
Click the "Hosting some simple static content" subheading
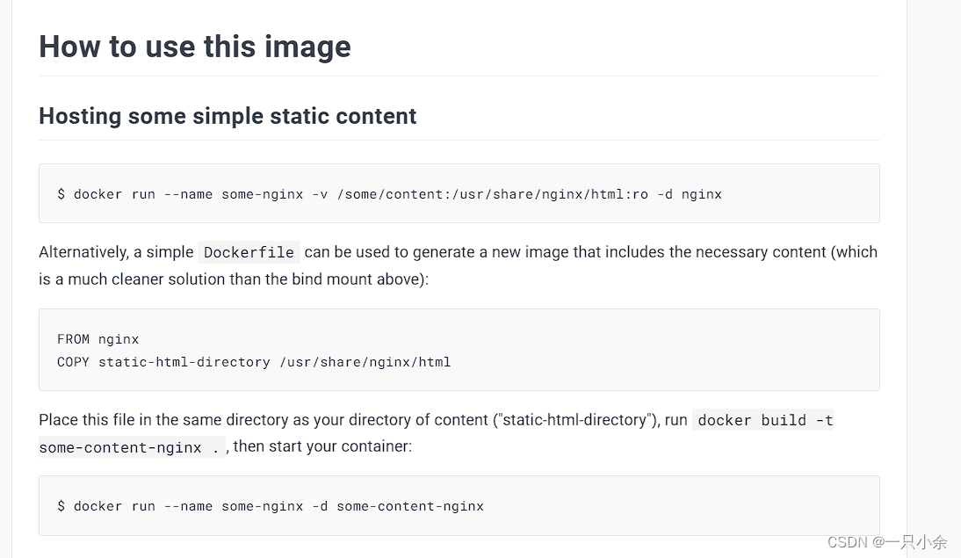pos(228,116)
